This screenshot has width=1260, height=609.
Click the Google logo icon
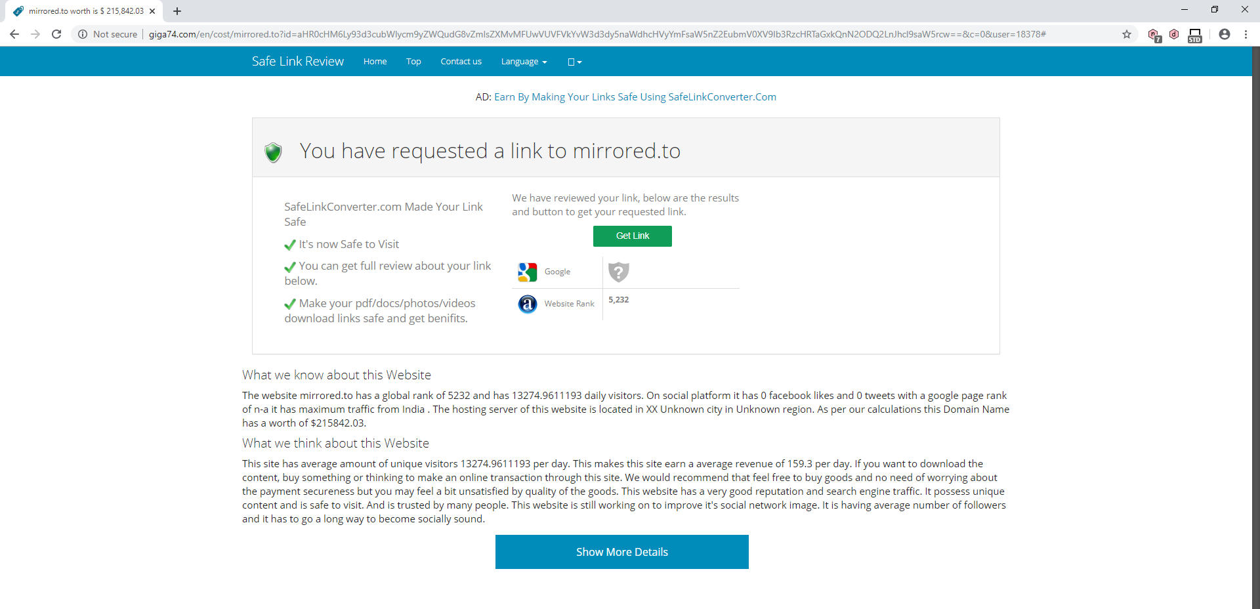click(527, 272)
